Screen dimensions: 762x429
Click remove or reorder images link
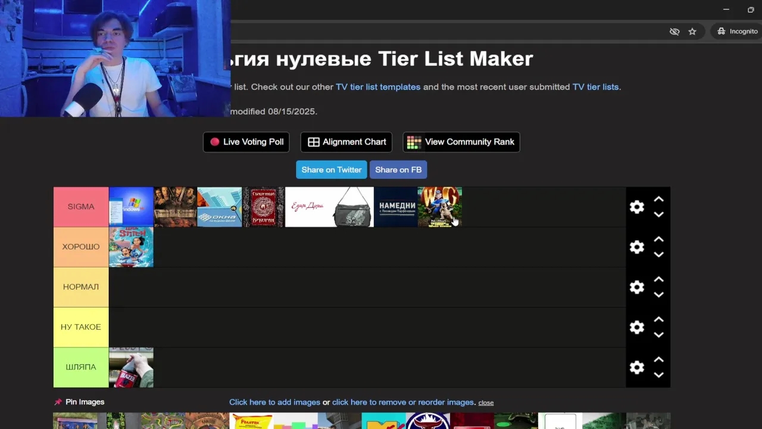(x=403, y=402)
